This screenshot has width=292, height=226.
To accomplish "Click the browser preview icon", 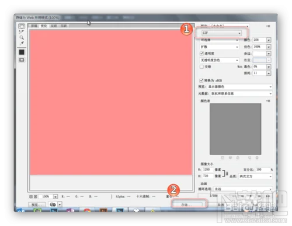I will click(53, 204).
